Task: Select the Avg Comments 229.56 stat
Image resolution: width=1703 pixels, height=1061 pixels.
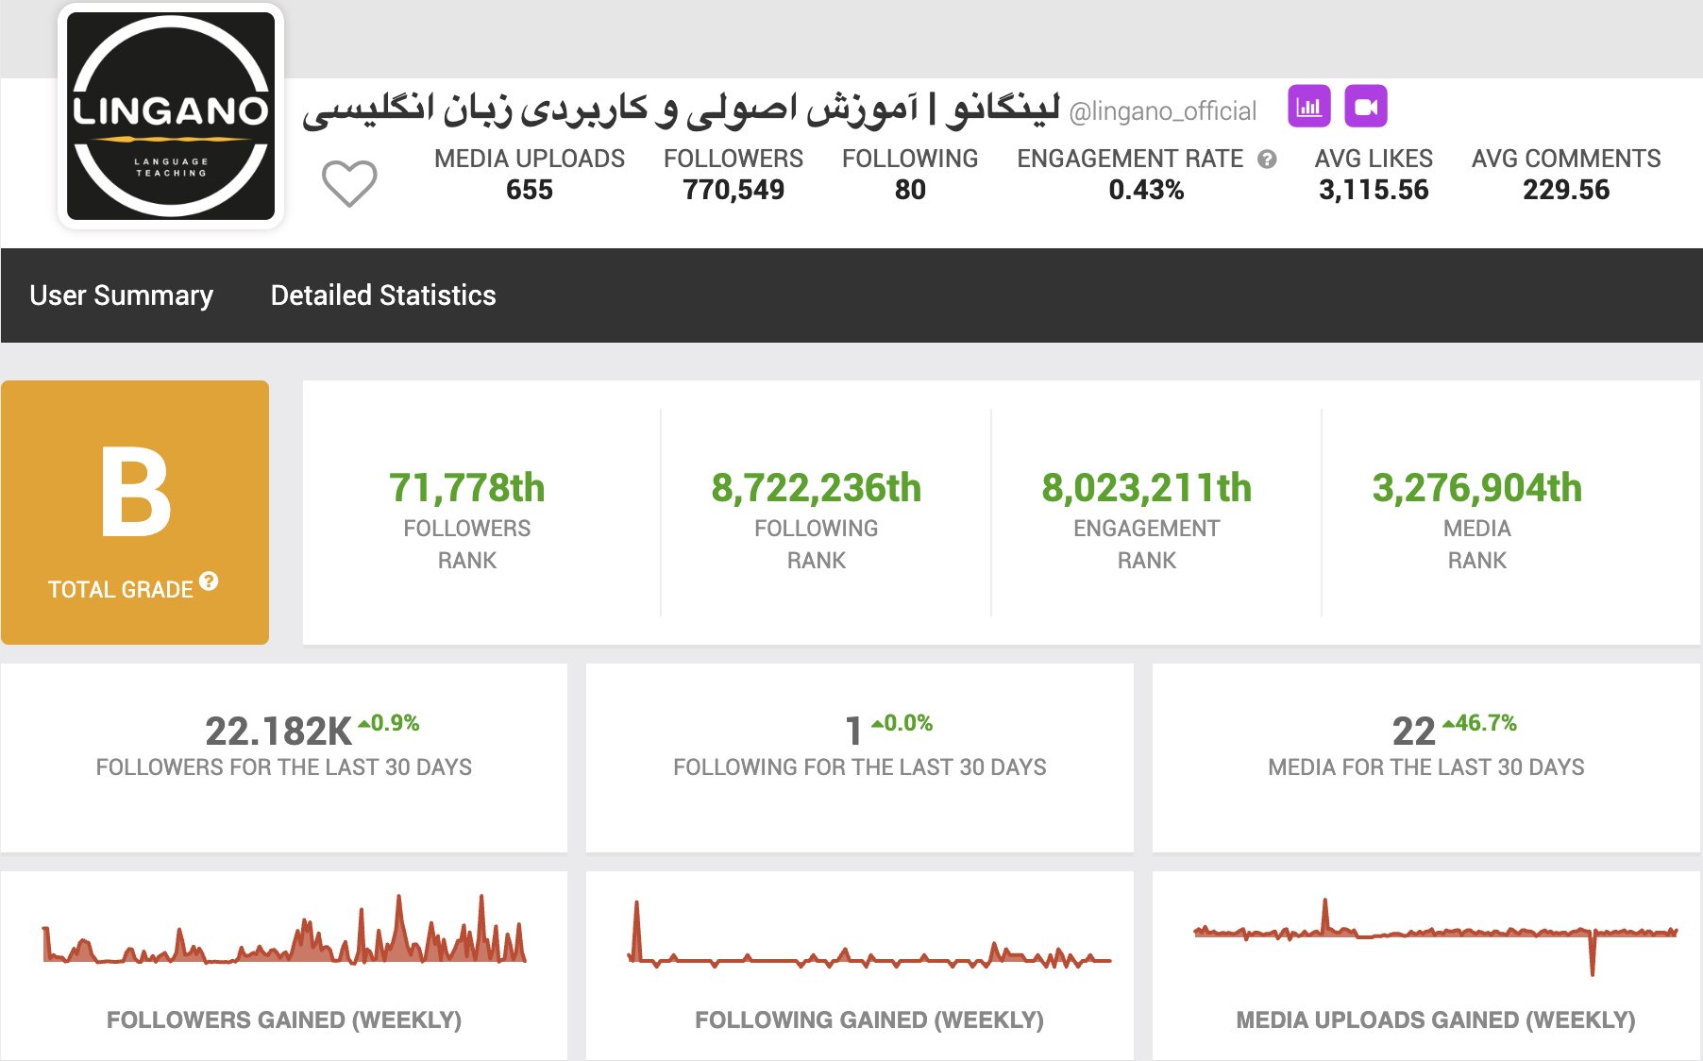Action: [x=1566, y=175]
